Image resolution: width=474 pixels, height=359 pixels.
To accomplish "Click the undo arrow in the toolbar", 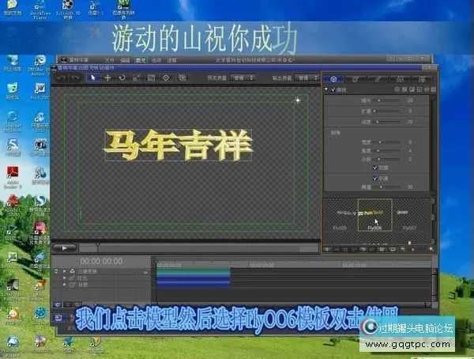I will (62, 78).
